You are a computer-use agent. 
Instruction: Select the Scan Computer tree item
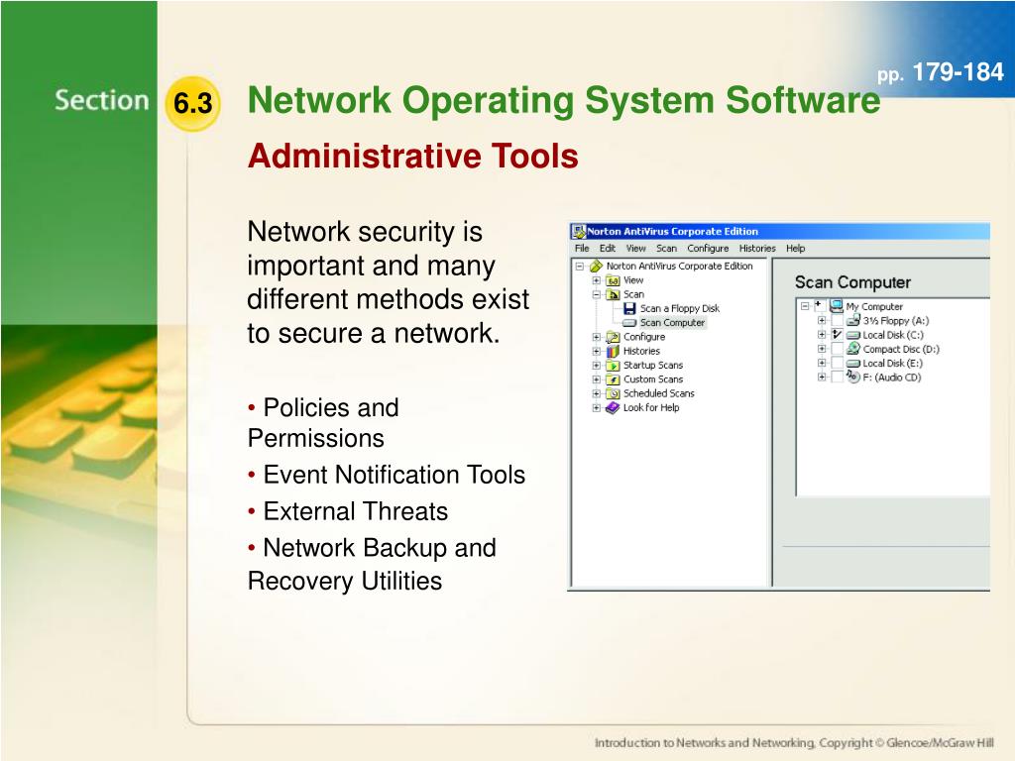[x=672, y=323]
